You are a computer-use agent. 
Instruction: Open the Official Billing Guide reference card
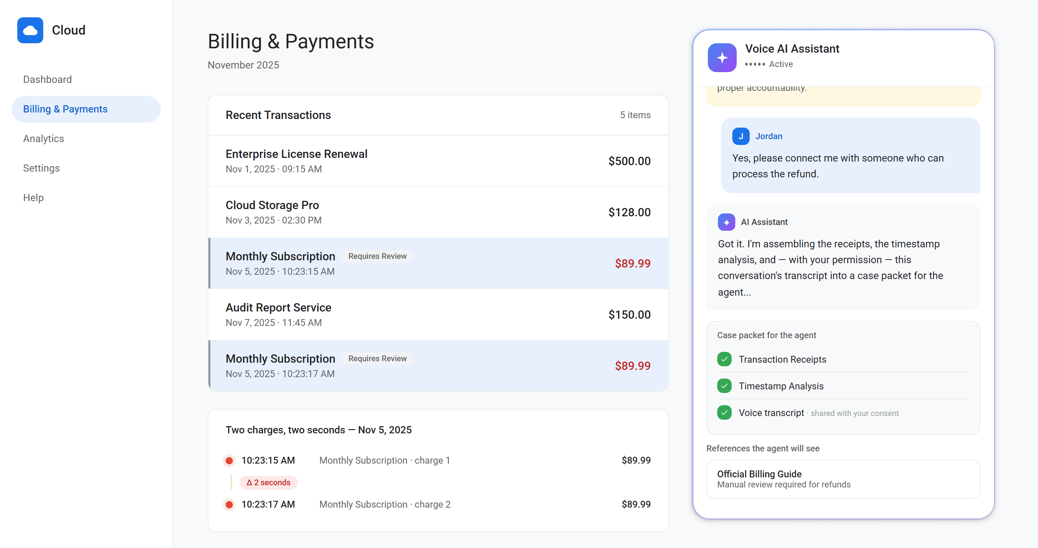tap(843, 479)
